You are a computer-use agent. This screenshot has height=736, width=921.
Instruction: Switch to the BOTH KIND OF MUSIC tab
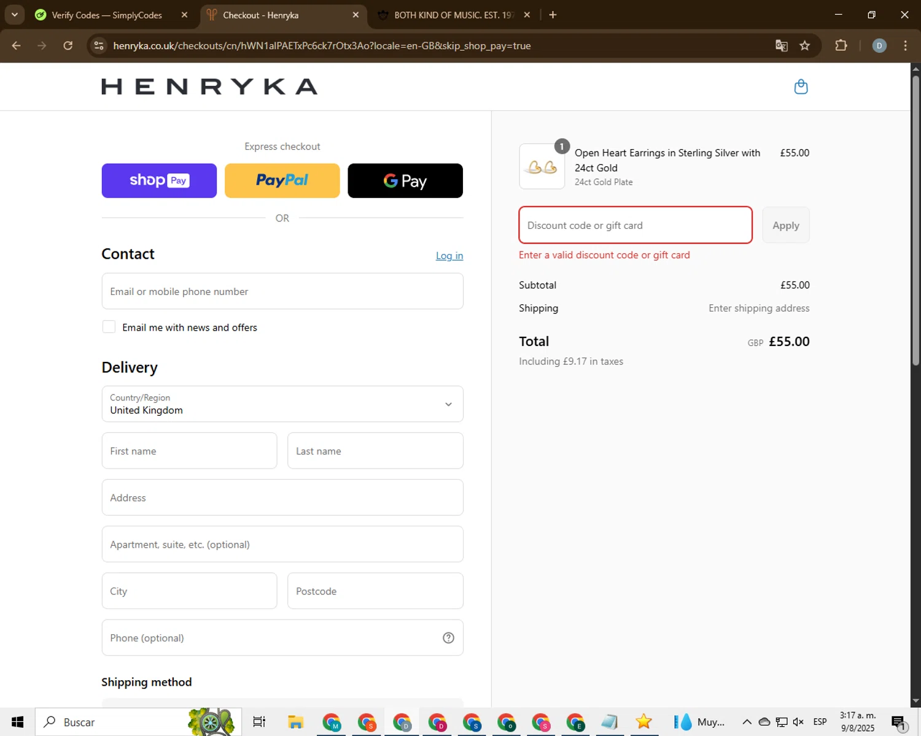453,15
